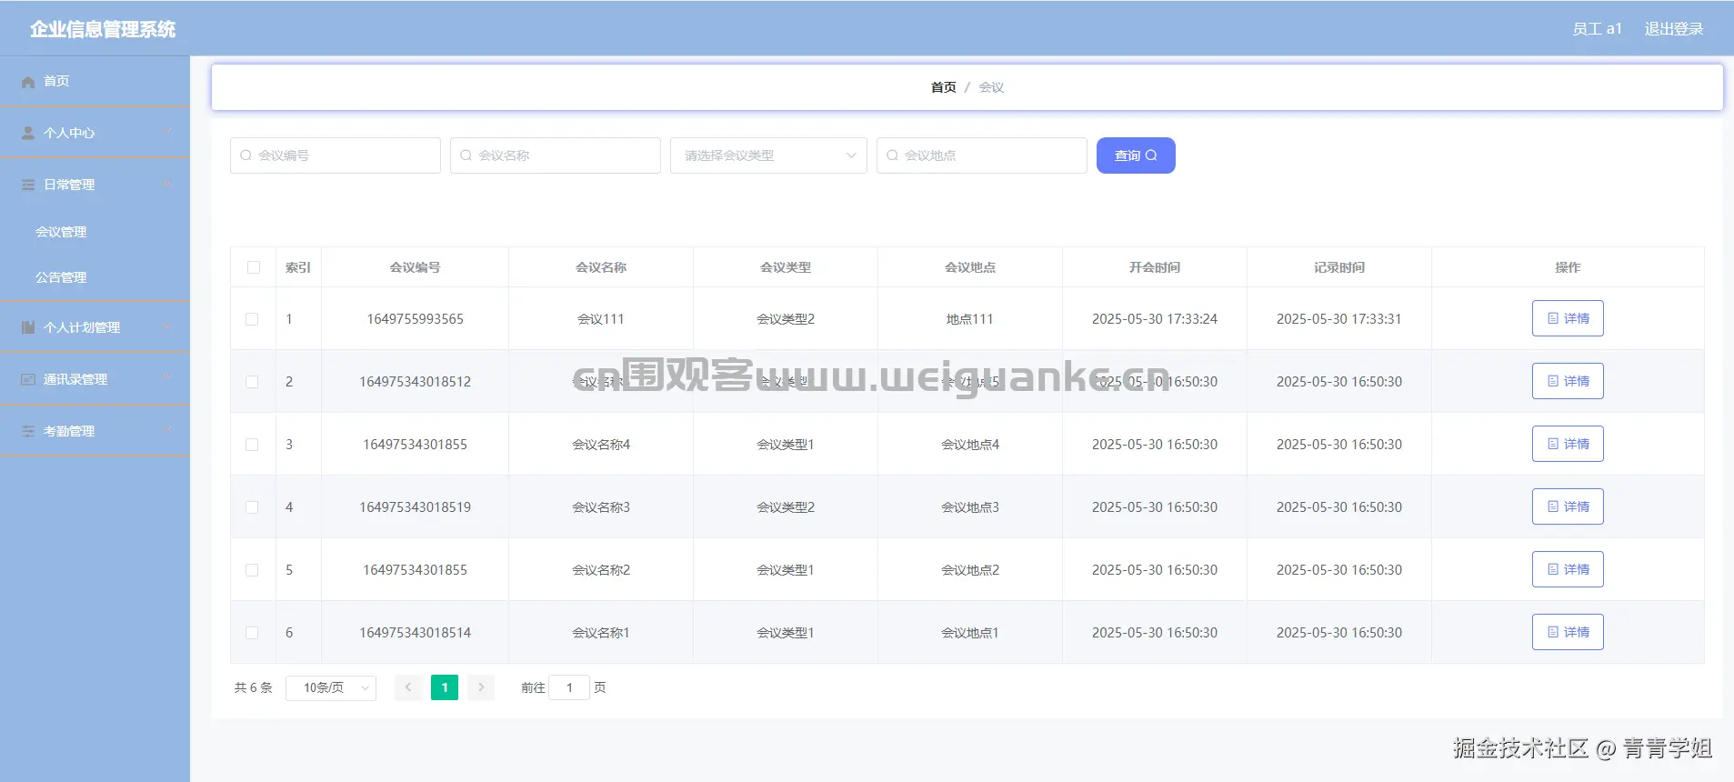Image resolution: width=1734 pixels, height=782 pixels.
Task: Check the row for 会议111
Action: click(x=252, y=319)
